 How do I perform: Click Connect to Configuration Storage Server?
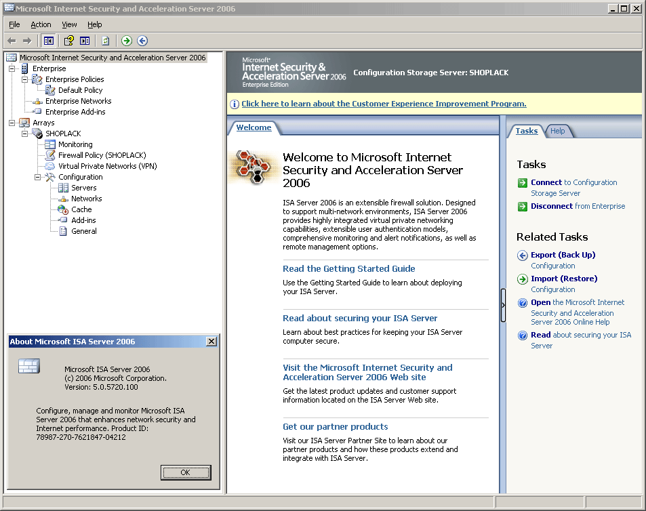(573, 188)
